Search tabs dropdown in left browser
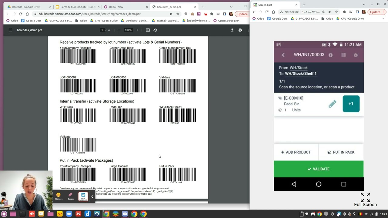388x218 pixels. pyautogui.click(x=231, y=7)
